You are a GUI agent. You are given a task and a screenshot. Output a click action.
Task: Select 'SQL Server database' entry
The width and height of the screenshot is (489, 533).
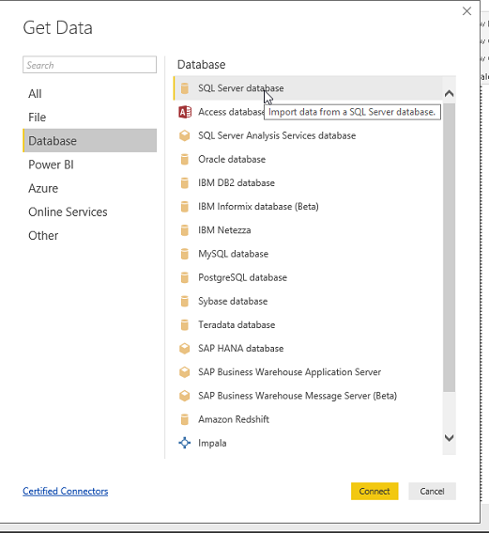[x=308, y=88]
